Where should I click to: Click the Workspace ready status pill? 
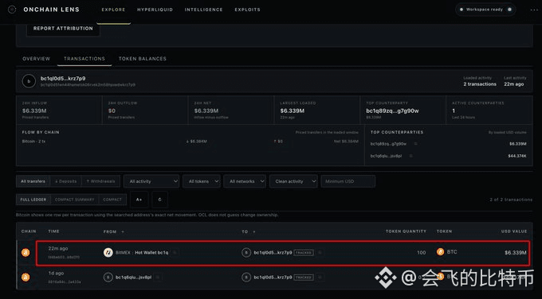(x=485, y=10)
